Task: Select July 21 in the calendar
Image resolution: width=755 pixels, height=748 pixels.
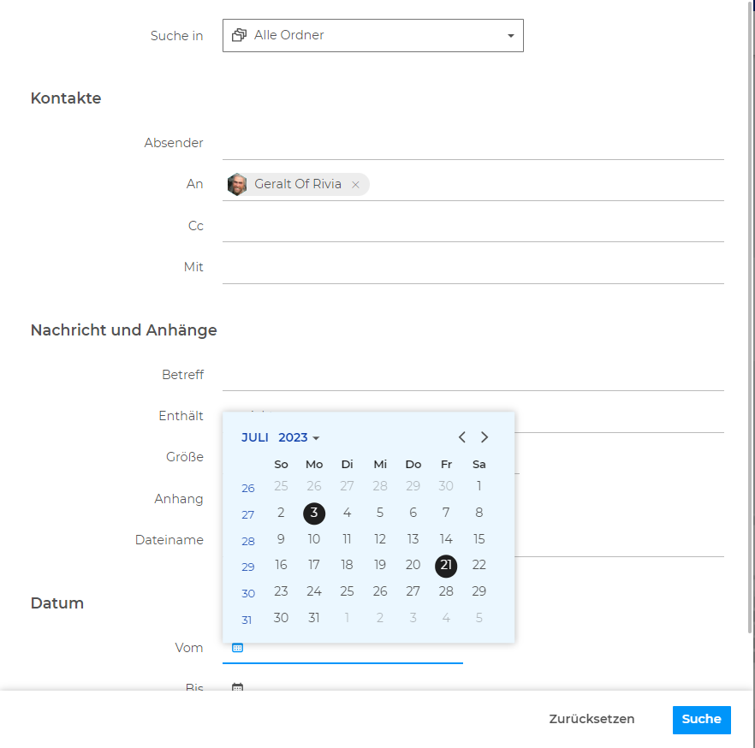Action: tap(446, 566)
